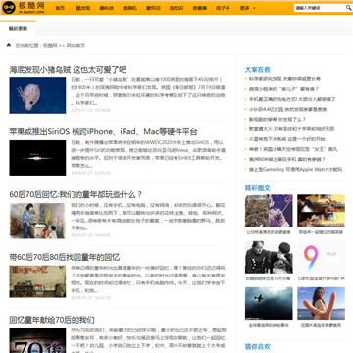
Task: Open headline 带60后70后80后找回童年的回忆
Action: [x=65, y=257]
